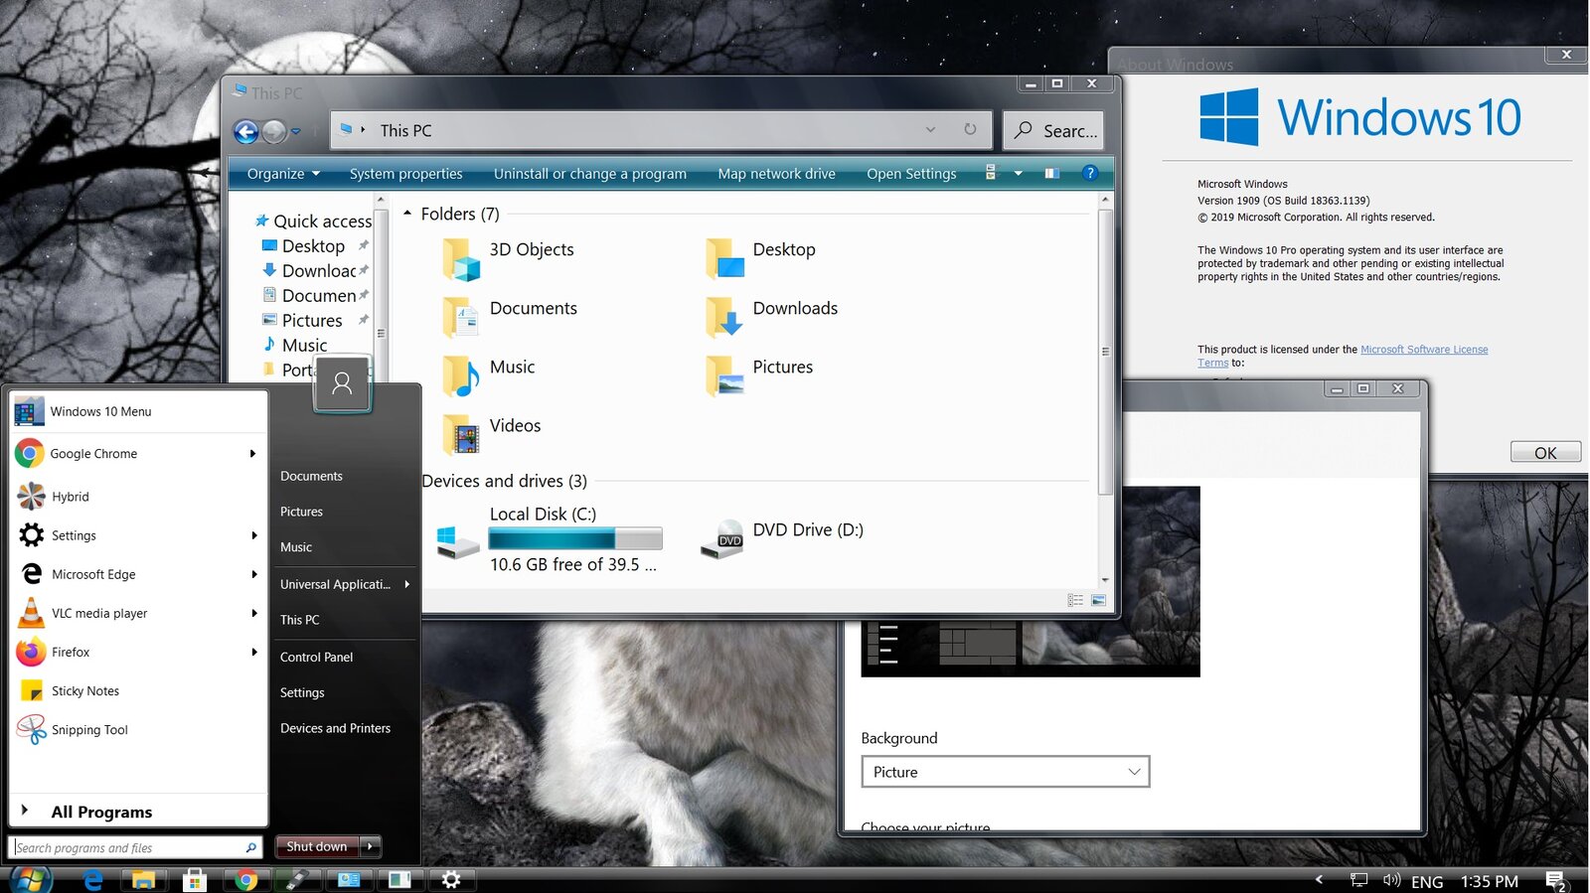Collapse the Folders (7) group
The image size is (1590, 893).
(x=407, y=214)
